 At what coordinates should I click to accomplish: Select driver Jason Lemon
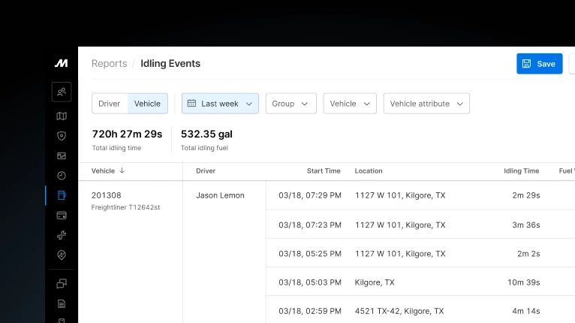click(x=220, y=195)
